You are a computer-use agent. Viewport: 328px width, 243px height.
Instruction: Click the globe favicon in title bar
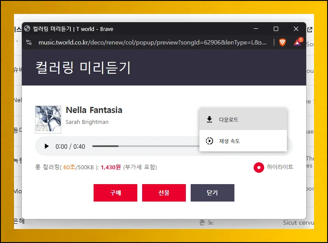click(27, 29)
